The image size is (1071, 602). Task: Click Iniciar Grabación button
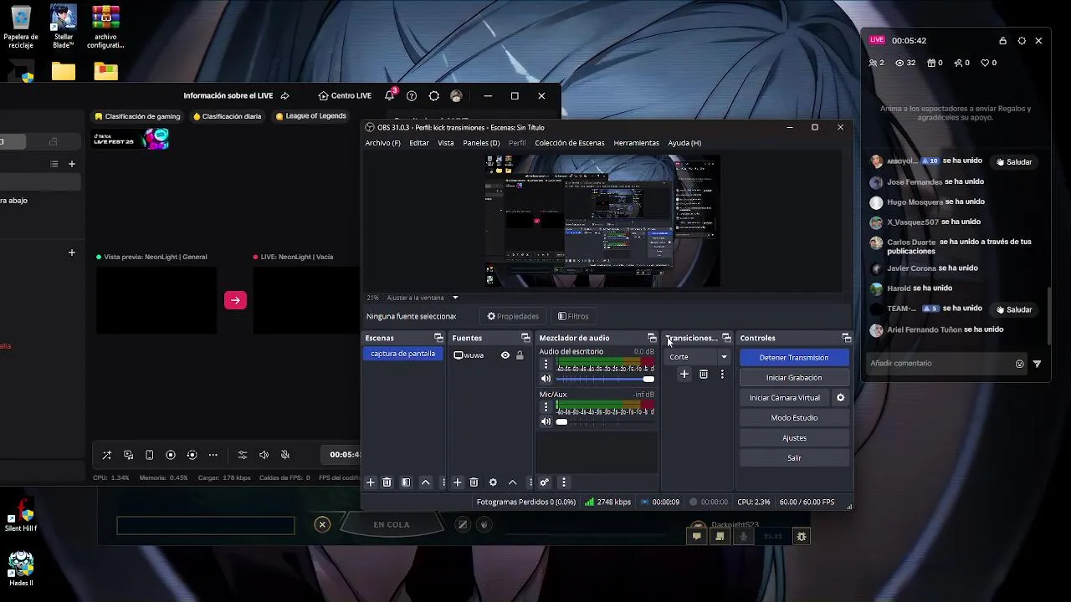(x=794, y=378)
